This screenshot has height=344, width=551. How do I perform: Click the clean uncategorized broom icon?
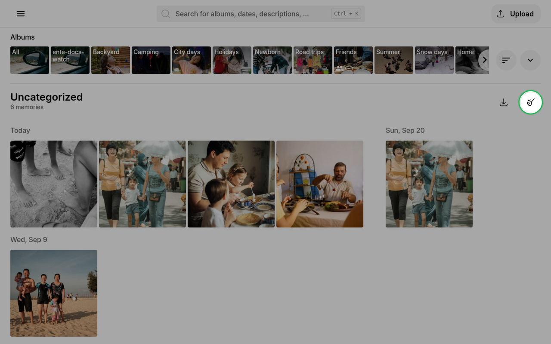pos(531,102)
